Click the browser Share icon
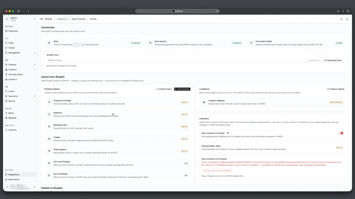 point(338,11)
